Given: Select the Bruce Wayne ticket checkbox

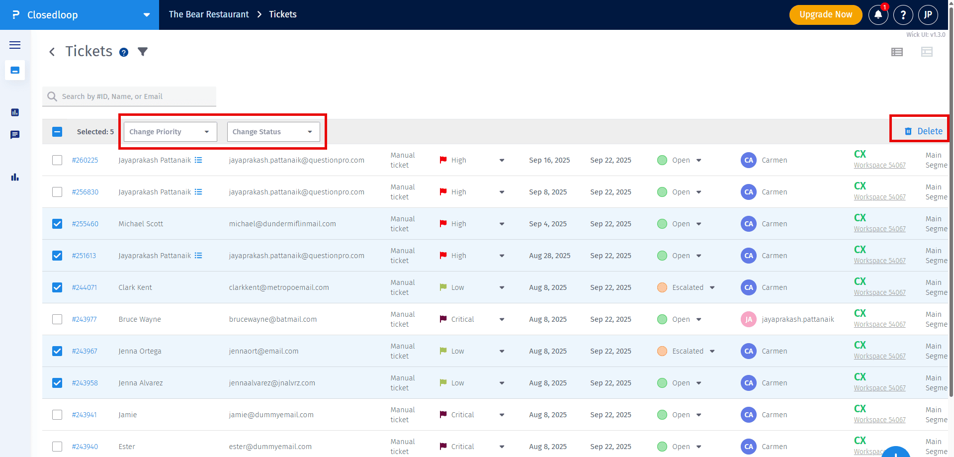Looking at the screenshot, I should pyautogui.click(x=57, y=319).
